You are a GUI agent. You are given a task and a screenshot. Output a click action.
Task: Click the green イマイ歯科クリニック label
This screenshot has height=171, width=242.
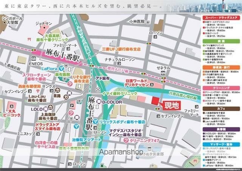coord(119,93)
